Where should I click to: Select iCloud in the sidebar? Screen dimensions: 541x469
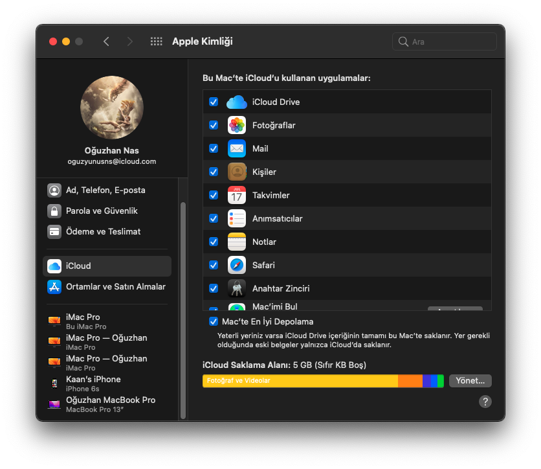point(107,266)
